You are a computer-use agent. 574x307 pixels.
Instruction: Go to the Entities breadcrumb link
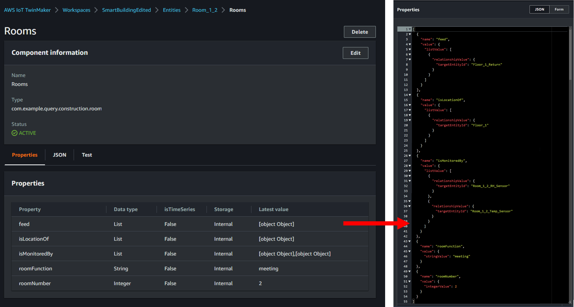pos(172,10)
